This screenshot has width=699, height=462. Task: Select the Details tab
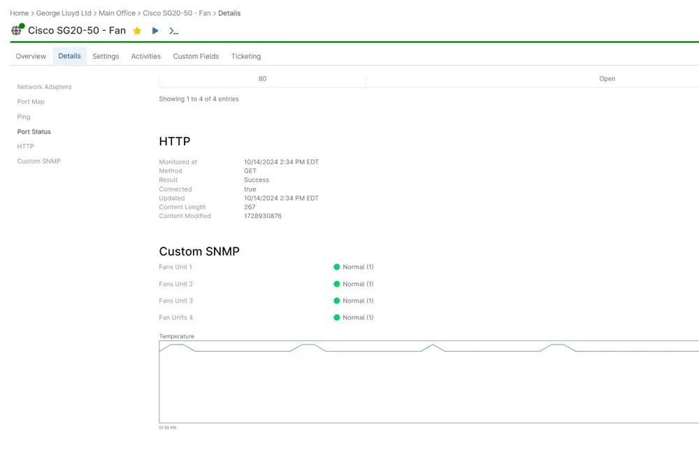click(69, 56)
